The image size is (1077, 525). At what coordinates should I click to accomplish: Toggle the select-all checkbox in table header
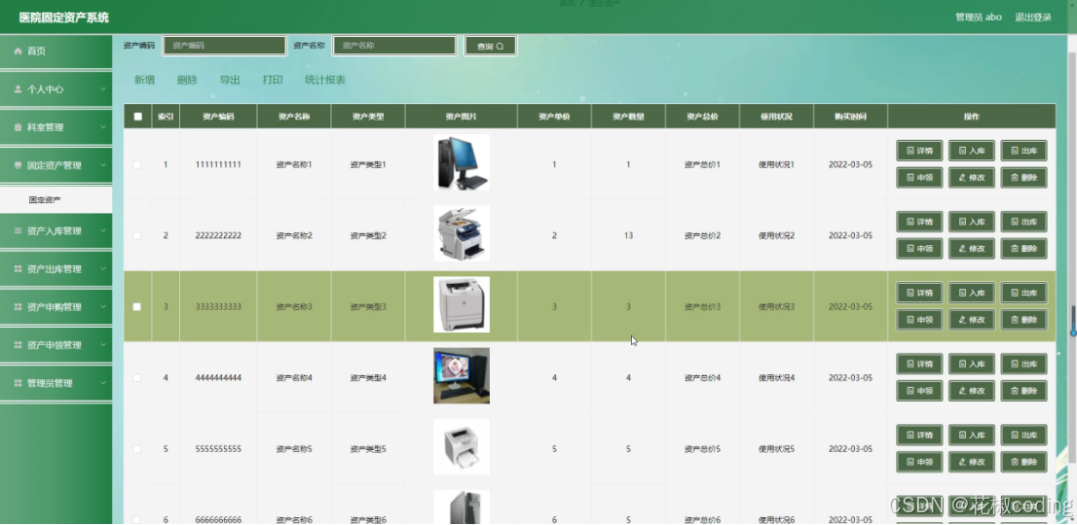point(137,117)
